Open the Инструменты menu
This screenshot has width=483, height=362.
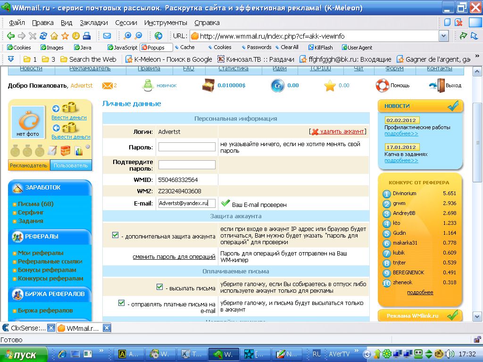[x=166, y=23]
